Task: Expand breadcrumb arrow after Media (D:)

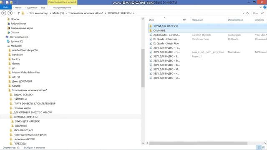Action: (x=66, y=13)
